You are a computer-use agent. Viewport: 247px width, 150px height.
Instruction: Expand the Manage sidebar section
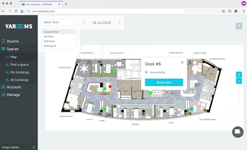19,95
